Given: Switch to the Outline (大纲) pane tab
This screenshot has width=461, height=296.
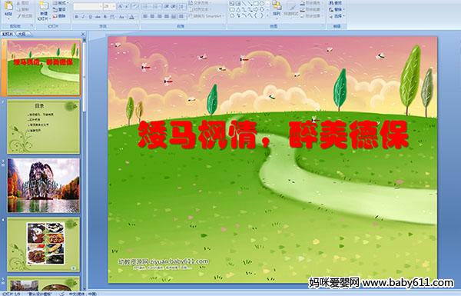Looking at the screenshot, I should pos(22,34).
